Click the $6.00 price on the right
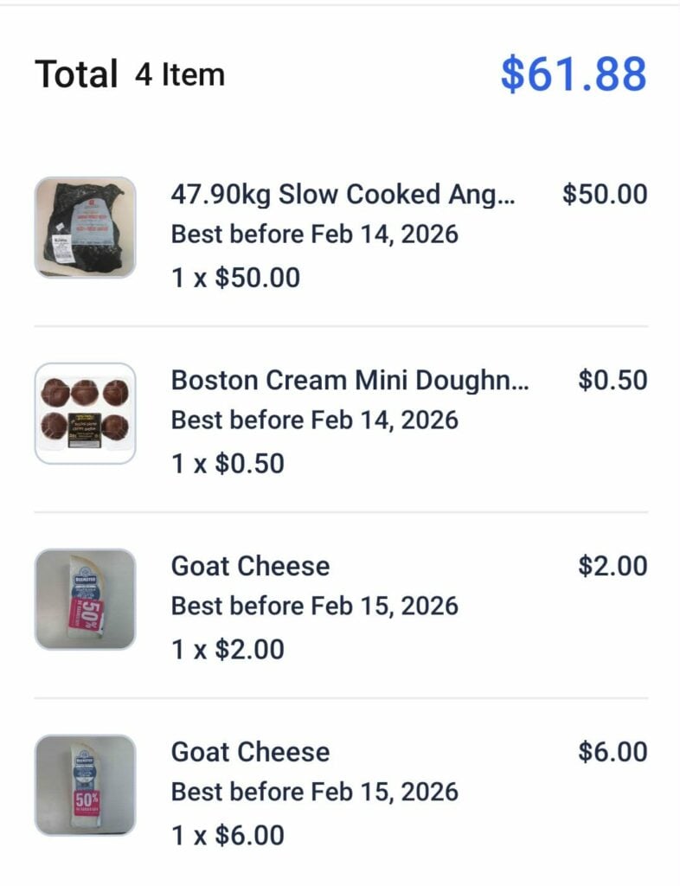Viewport: 680px width, 886px height. [612, 752]
